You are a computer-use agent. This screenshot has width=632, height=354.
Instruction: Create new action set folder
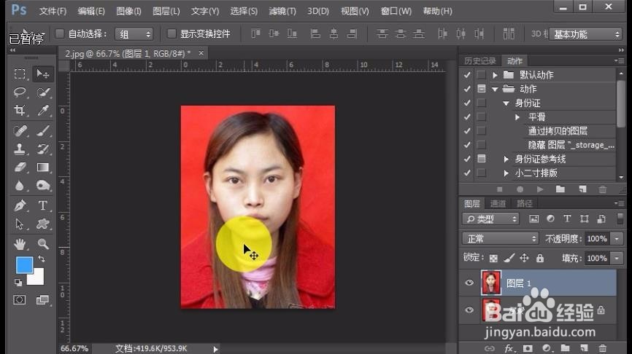[560, 189]
